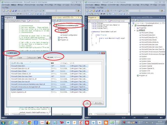This screenshot has height=125, width=167.
Task: Click Save All icon in left window toolbar
Action: pos(16,11)
